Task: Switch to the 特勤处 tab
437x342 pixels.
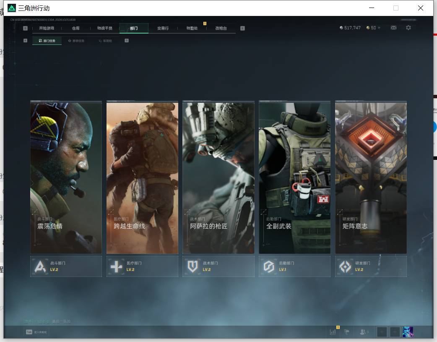Action: click(x=192, y=28)
